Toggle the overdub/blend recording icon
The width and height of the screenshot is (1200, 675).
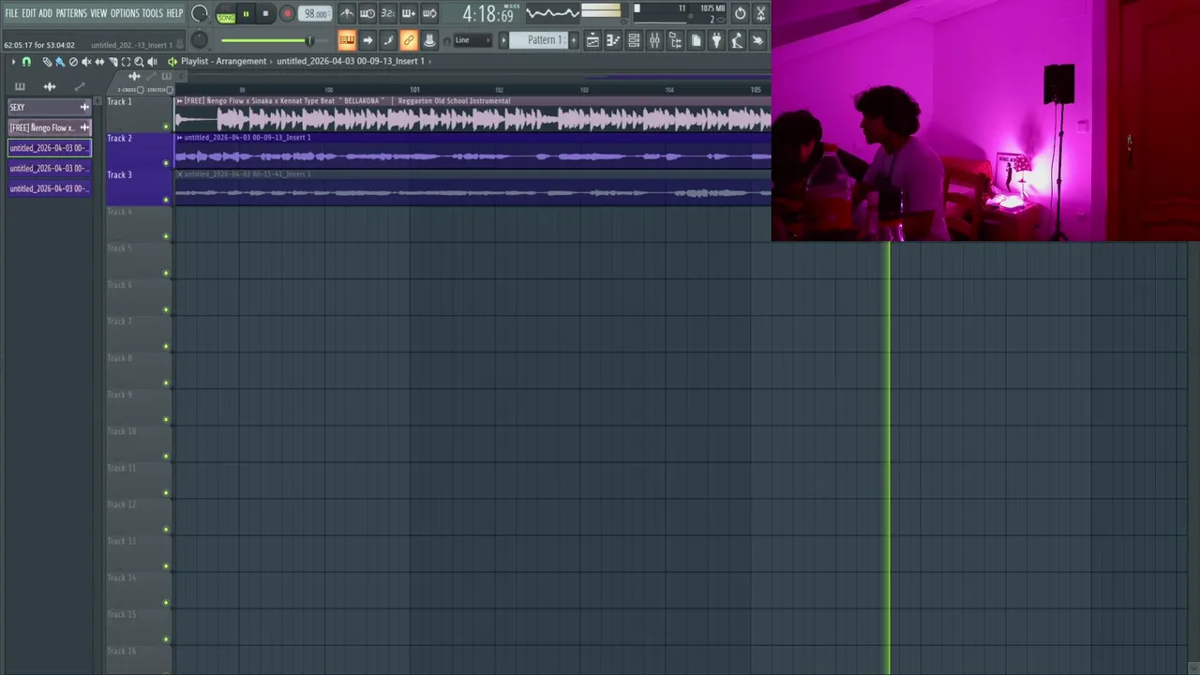409,13
